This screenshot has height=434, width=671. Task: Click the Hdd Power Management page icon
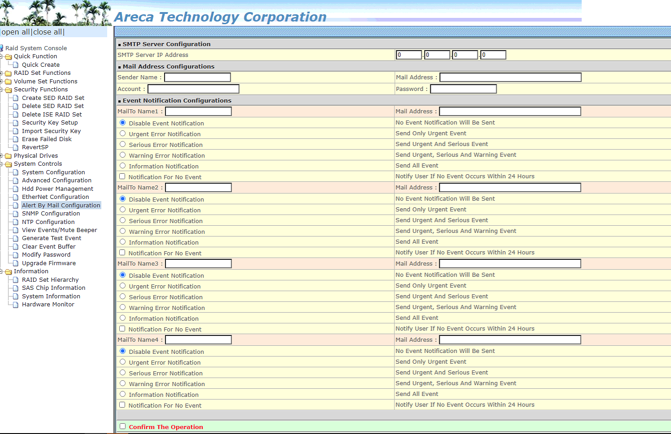[x=16, y=189]
